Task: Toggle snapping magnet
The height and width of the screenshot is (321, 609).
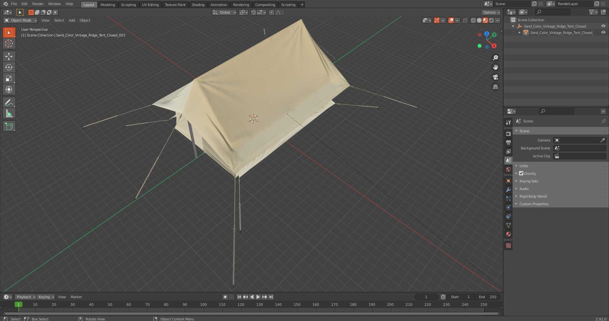Action: [253, 12]
